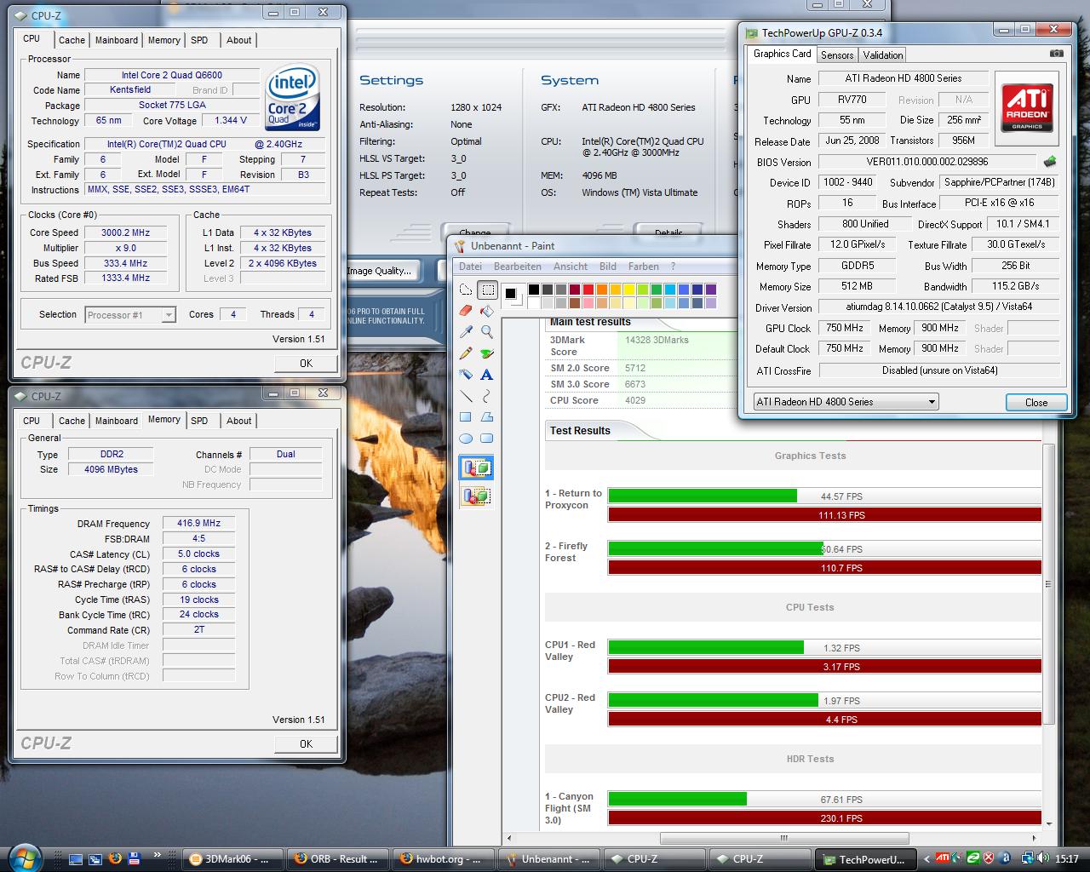Screen dimensions: 1090x872
Task: Select the Ellipse shape tool
Action: (466, 439)
